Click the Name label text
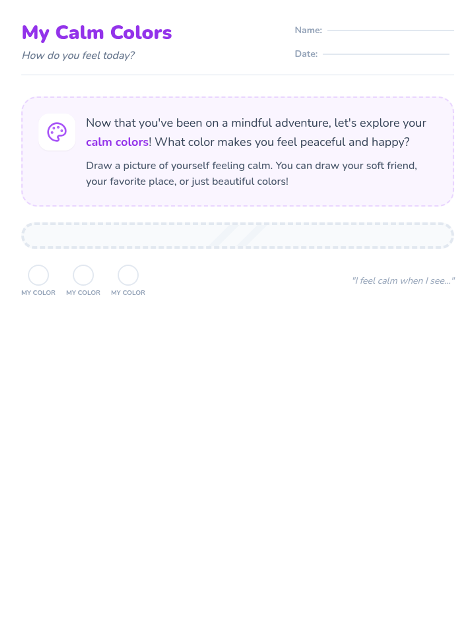 308,30
